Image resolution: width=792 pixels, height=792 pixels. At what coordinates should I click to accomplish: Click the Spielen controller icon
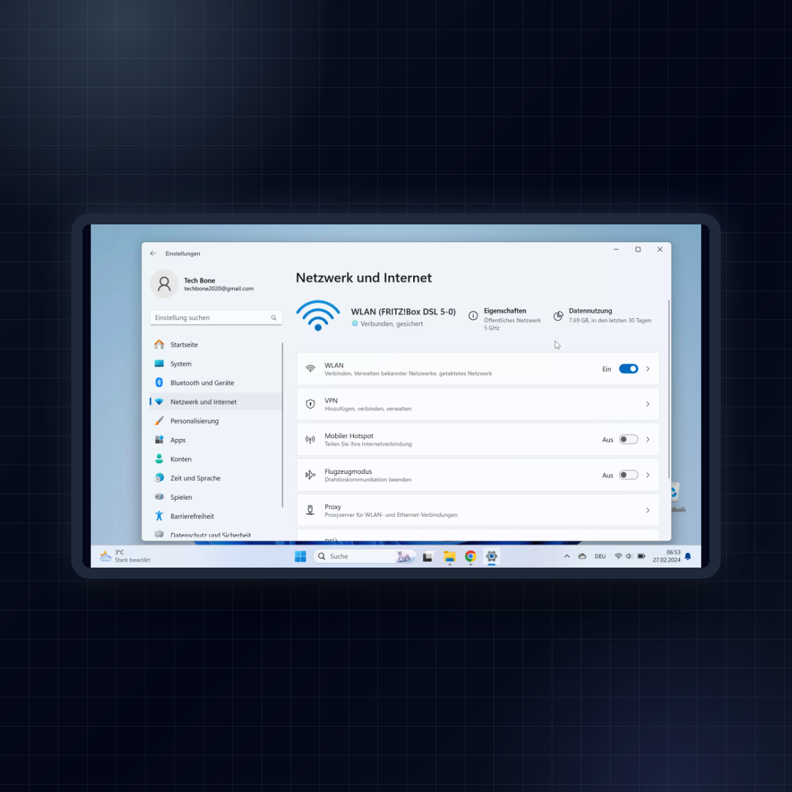click(x=159, y=497)
